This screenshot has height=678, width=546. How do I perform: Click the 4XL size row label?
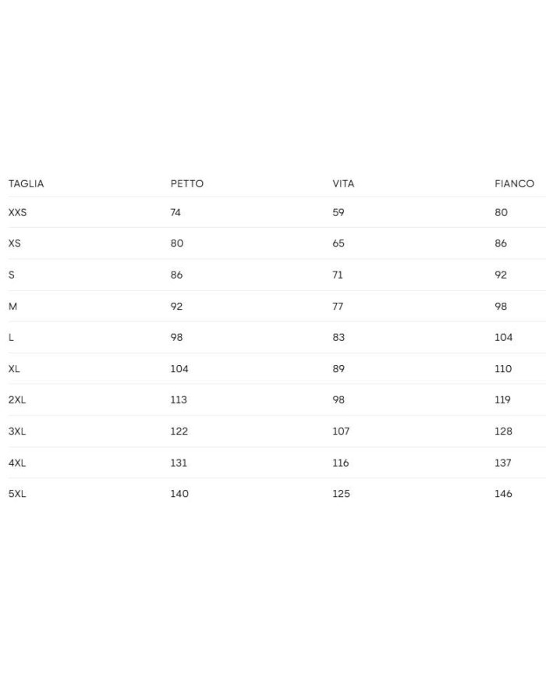tap(17, 463)
